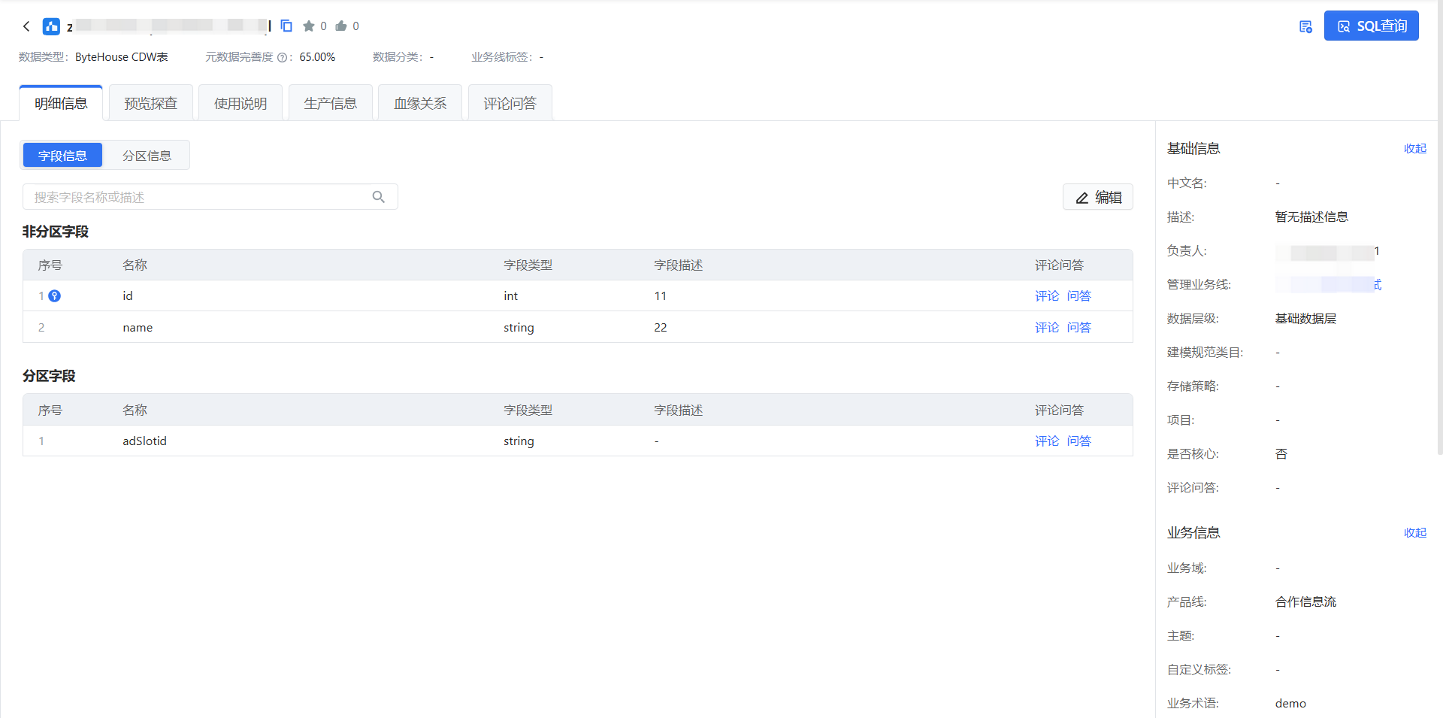The height and width of the screenshot is (718, 1443).
Task: Click the 分区字段 section heading
Action: (49, 376)
